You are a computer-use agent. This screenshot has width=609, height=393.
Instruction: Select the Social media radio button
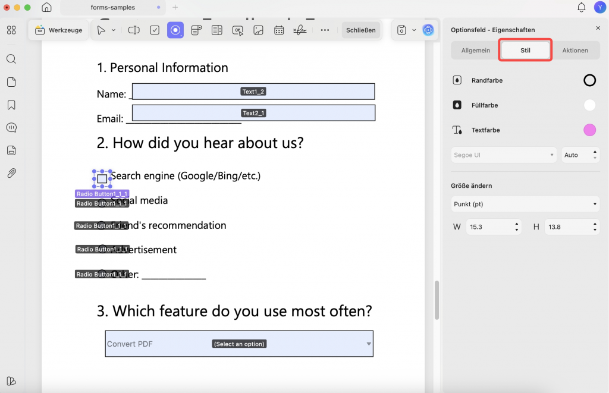point(102,203)
